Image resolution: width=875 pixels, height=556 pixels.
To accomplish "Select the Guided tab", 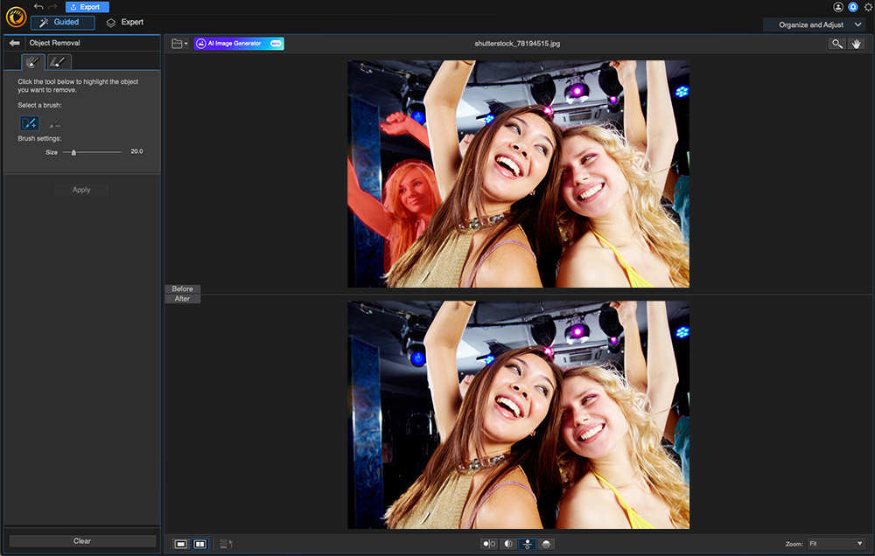I will click(x=61, y=22).
